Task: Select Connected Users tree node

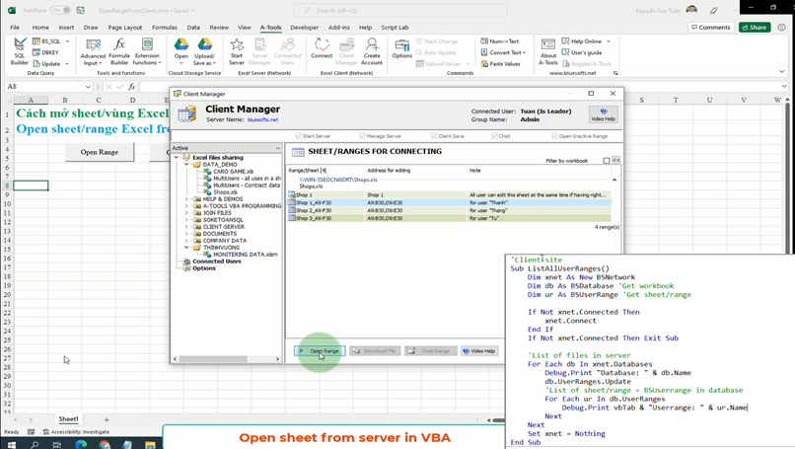Action: pyautogui.click(x=216, y=262)
